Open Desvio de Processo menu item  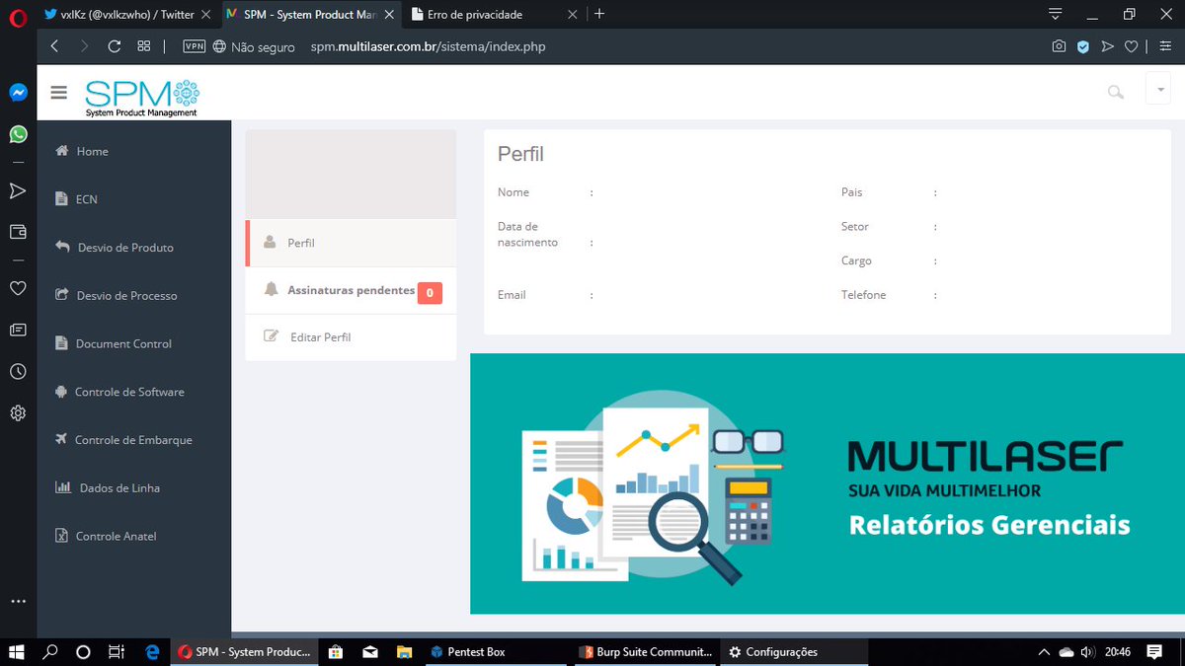tap(134, 296)
